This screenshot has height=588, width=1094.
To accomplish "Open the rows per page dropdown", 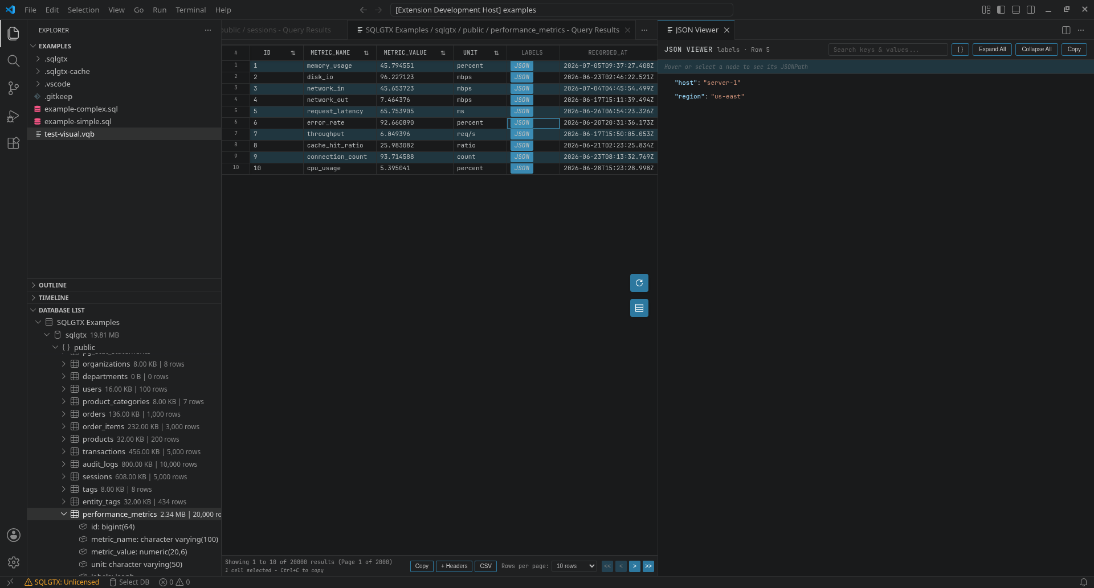I will [574, 566].
